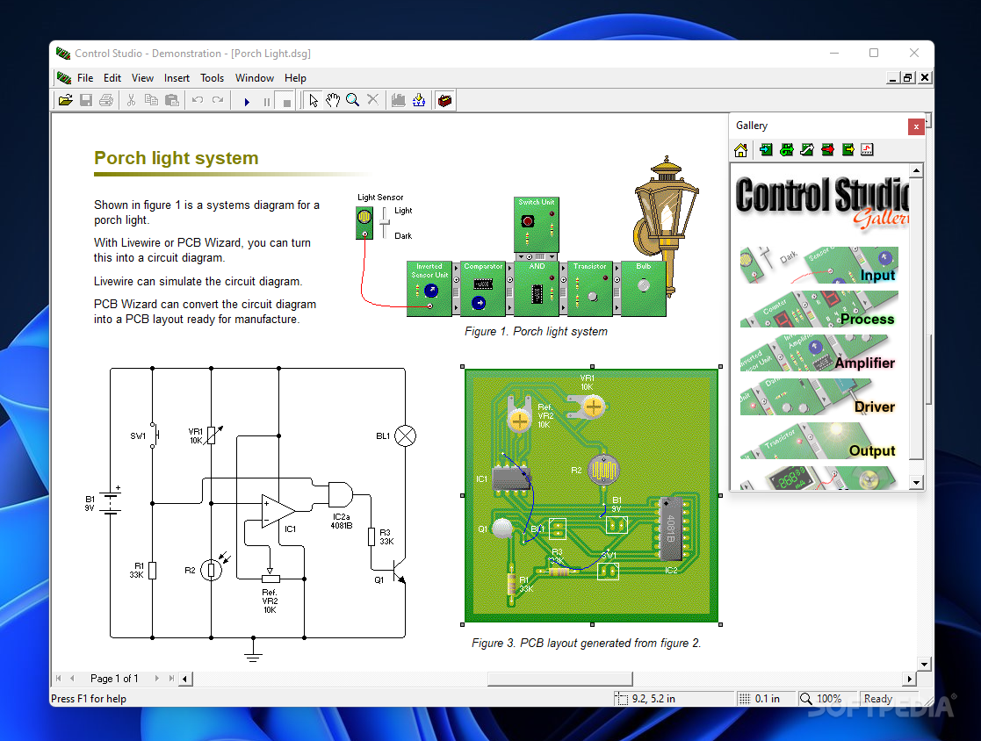Click the Save disk icon
981x741 pixels.
[x=86, y=100]
